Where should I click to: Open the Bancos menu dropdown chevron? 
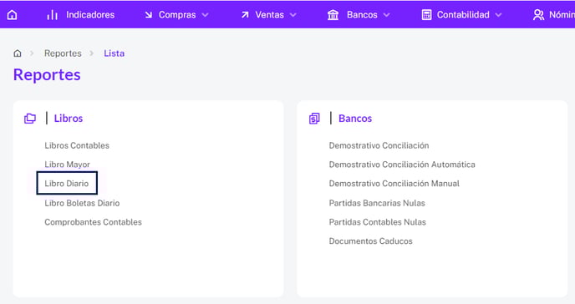click(386, 15)
